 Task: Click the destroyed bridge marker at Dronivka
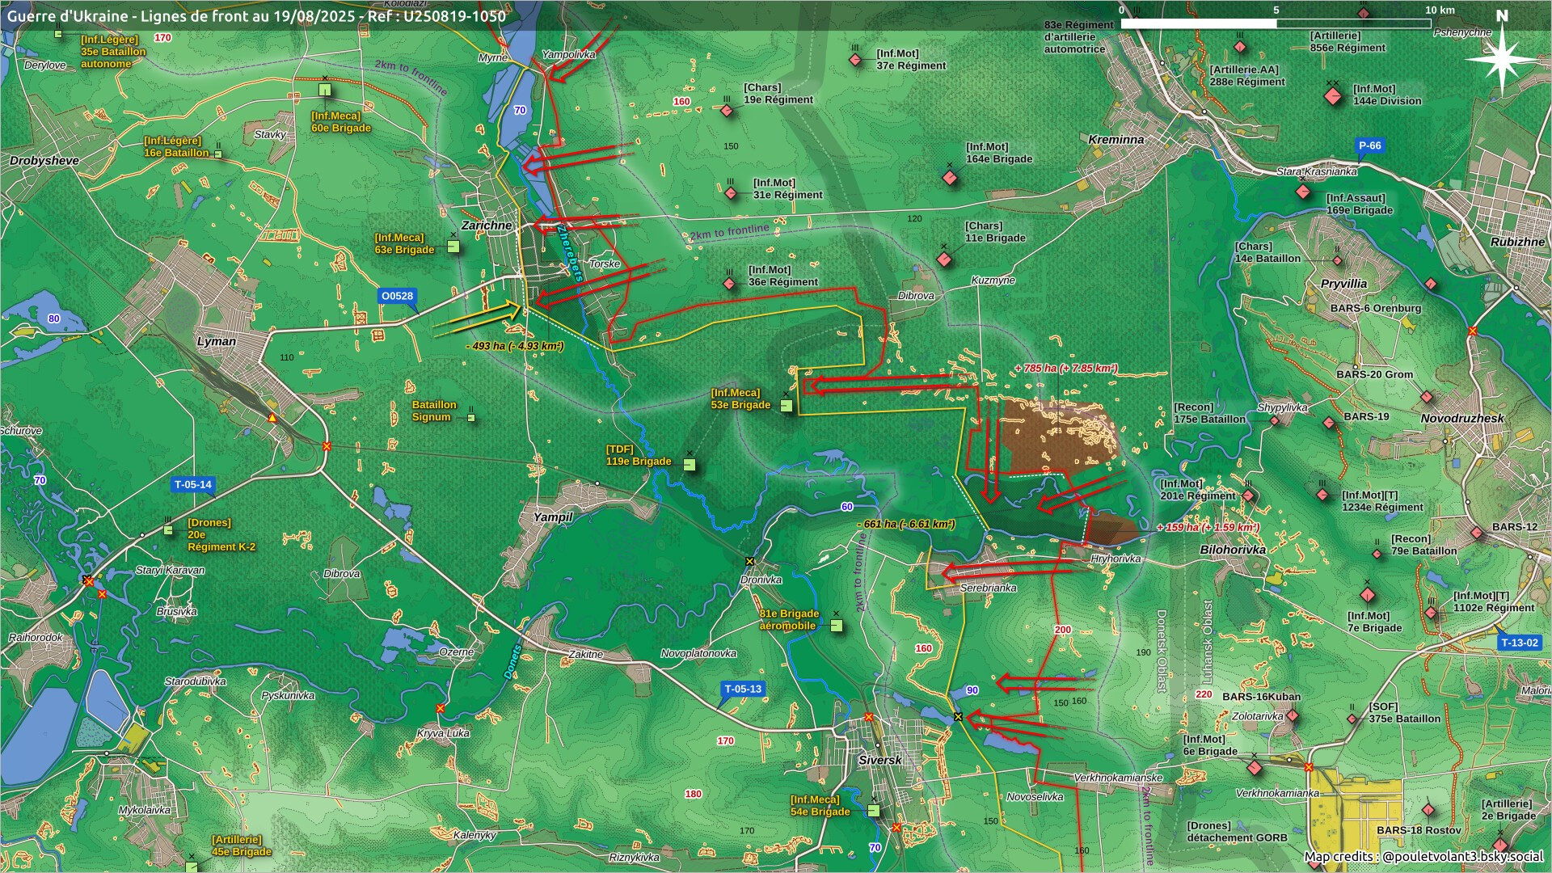tap(750, 561)
